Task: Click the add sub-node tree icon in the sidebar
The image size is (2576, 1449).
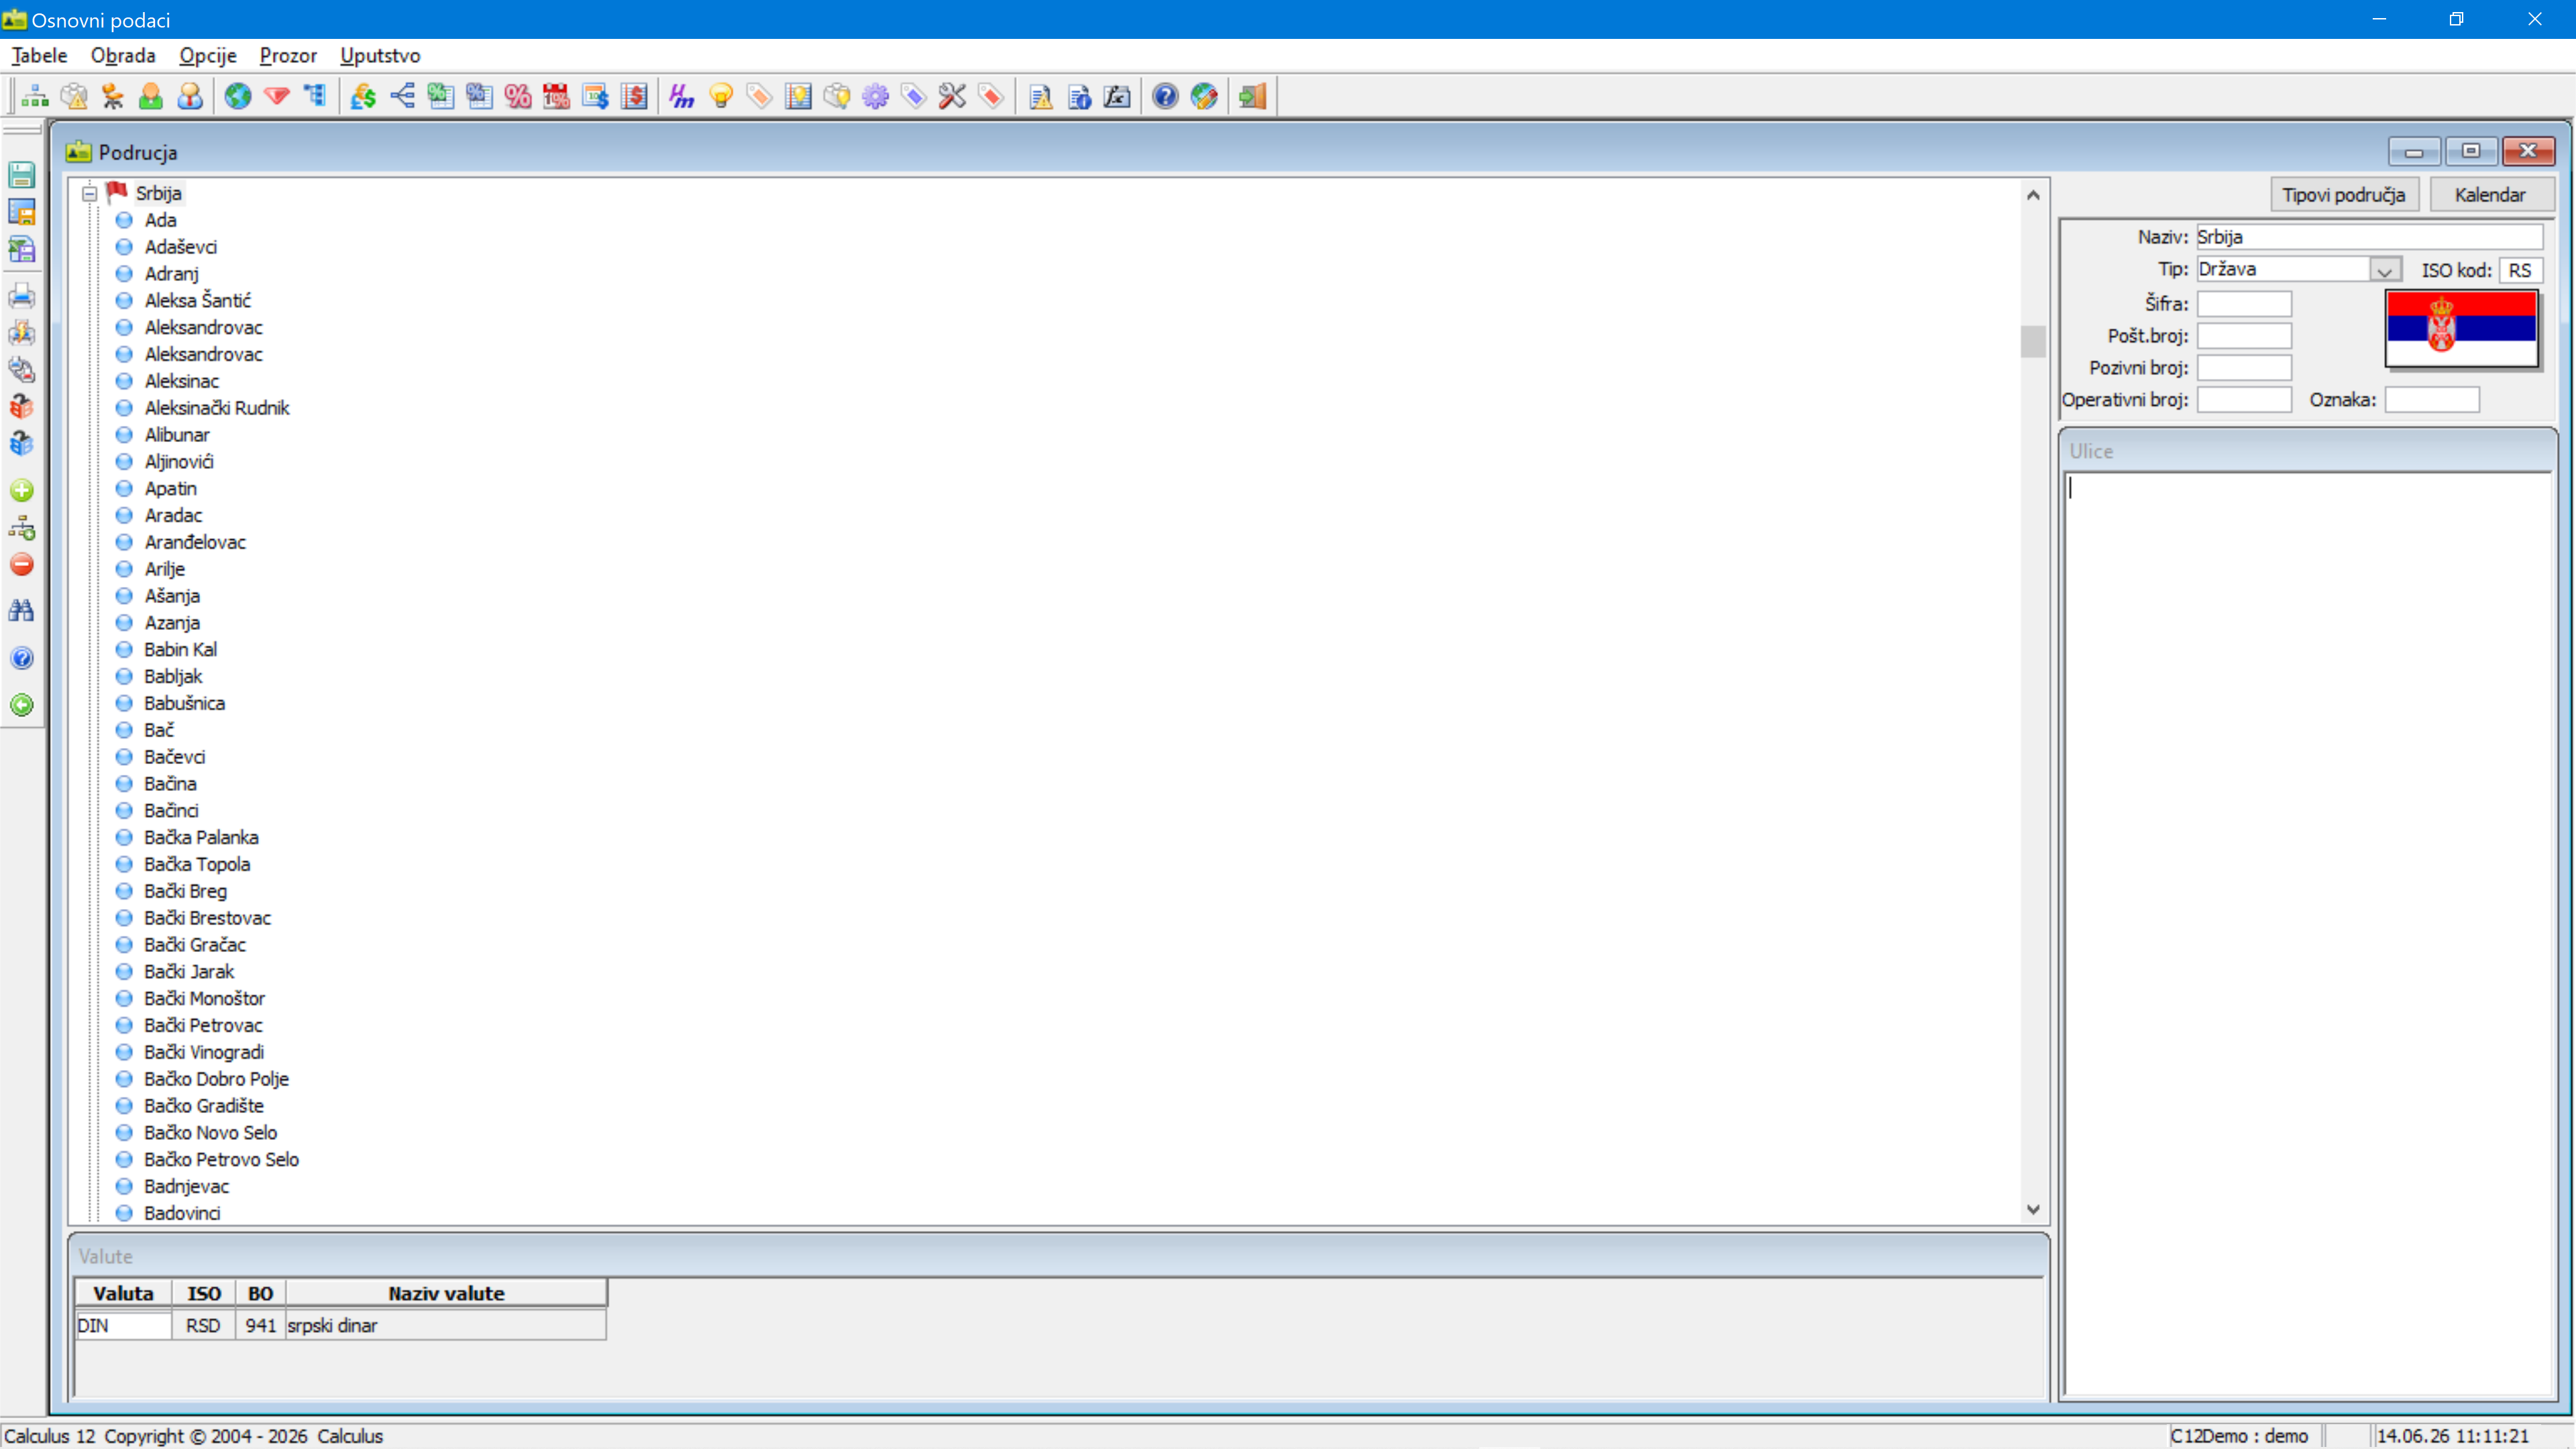Action: (x=22, y=528)
